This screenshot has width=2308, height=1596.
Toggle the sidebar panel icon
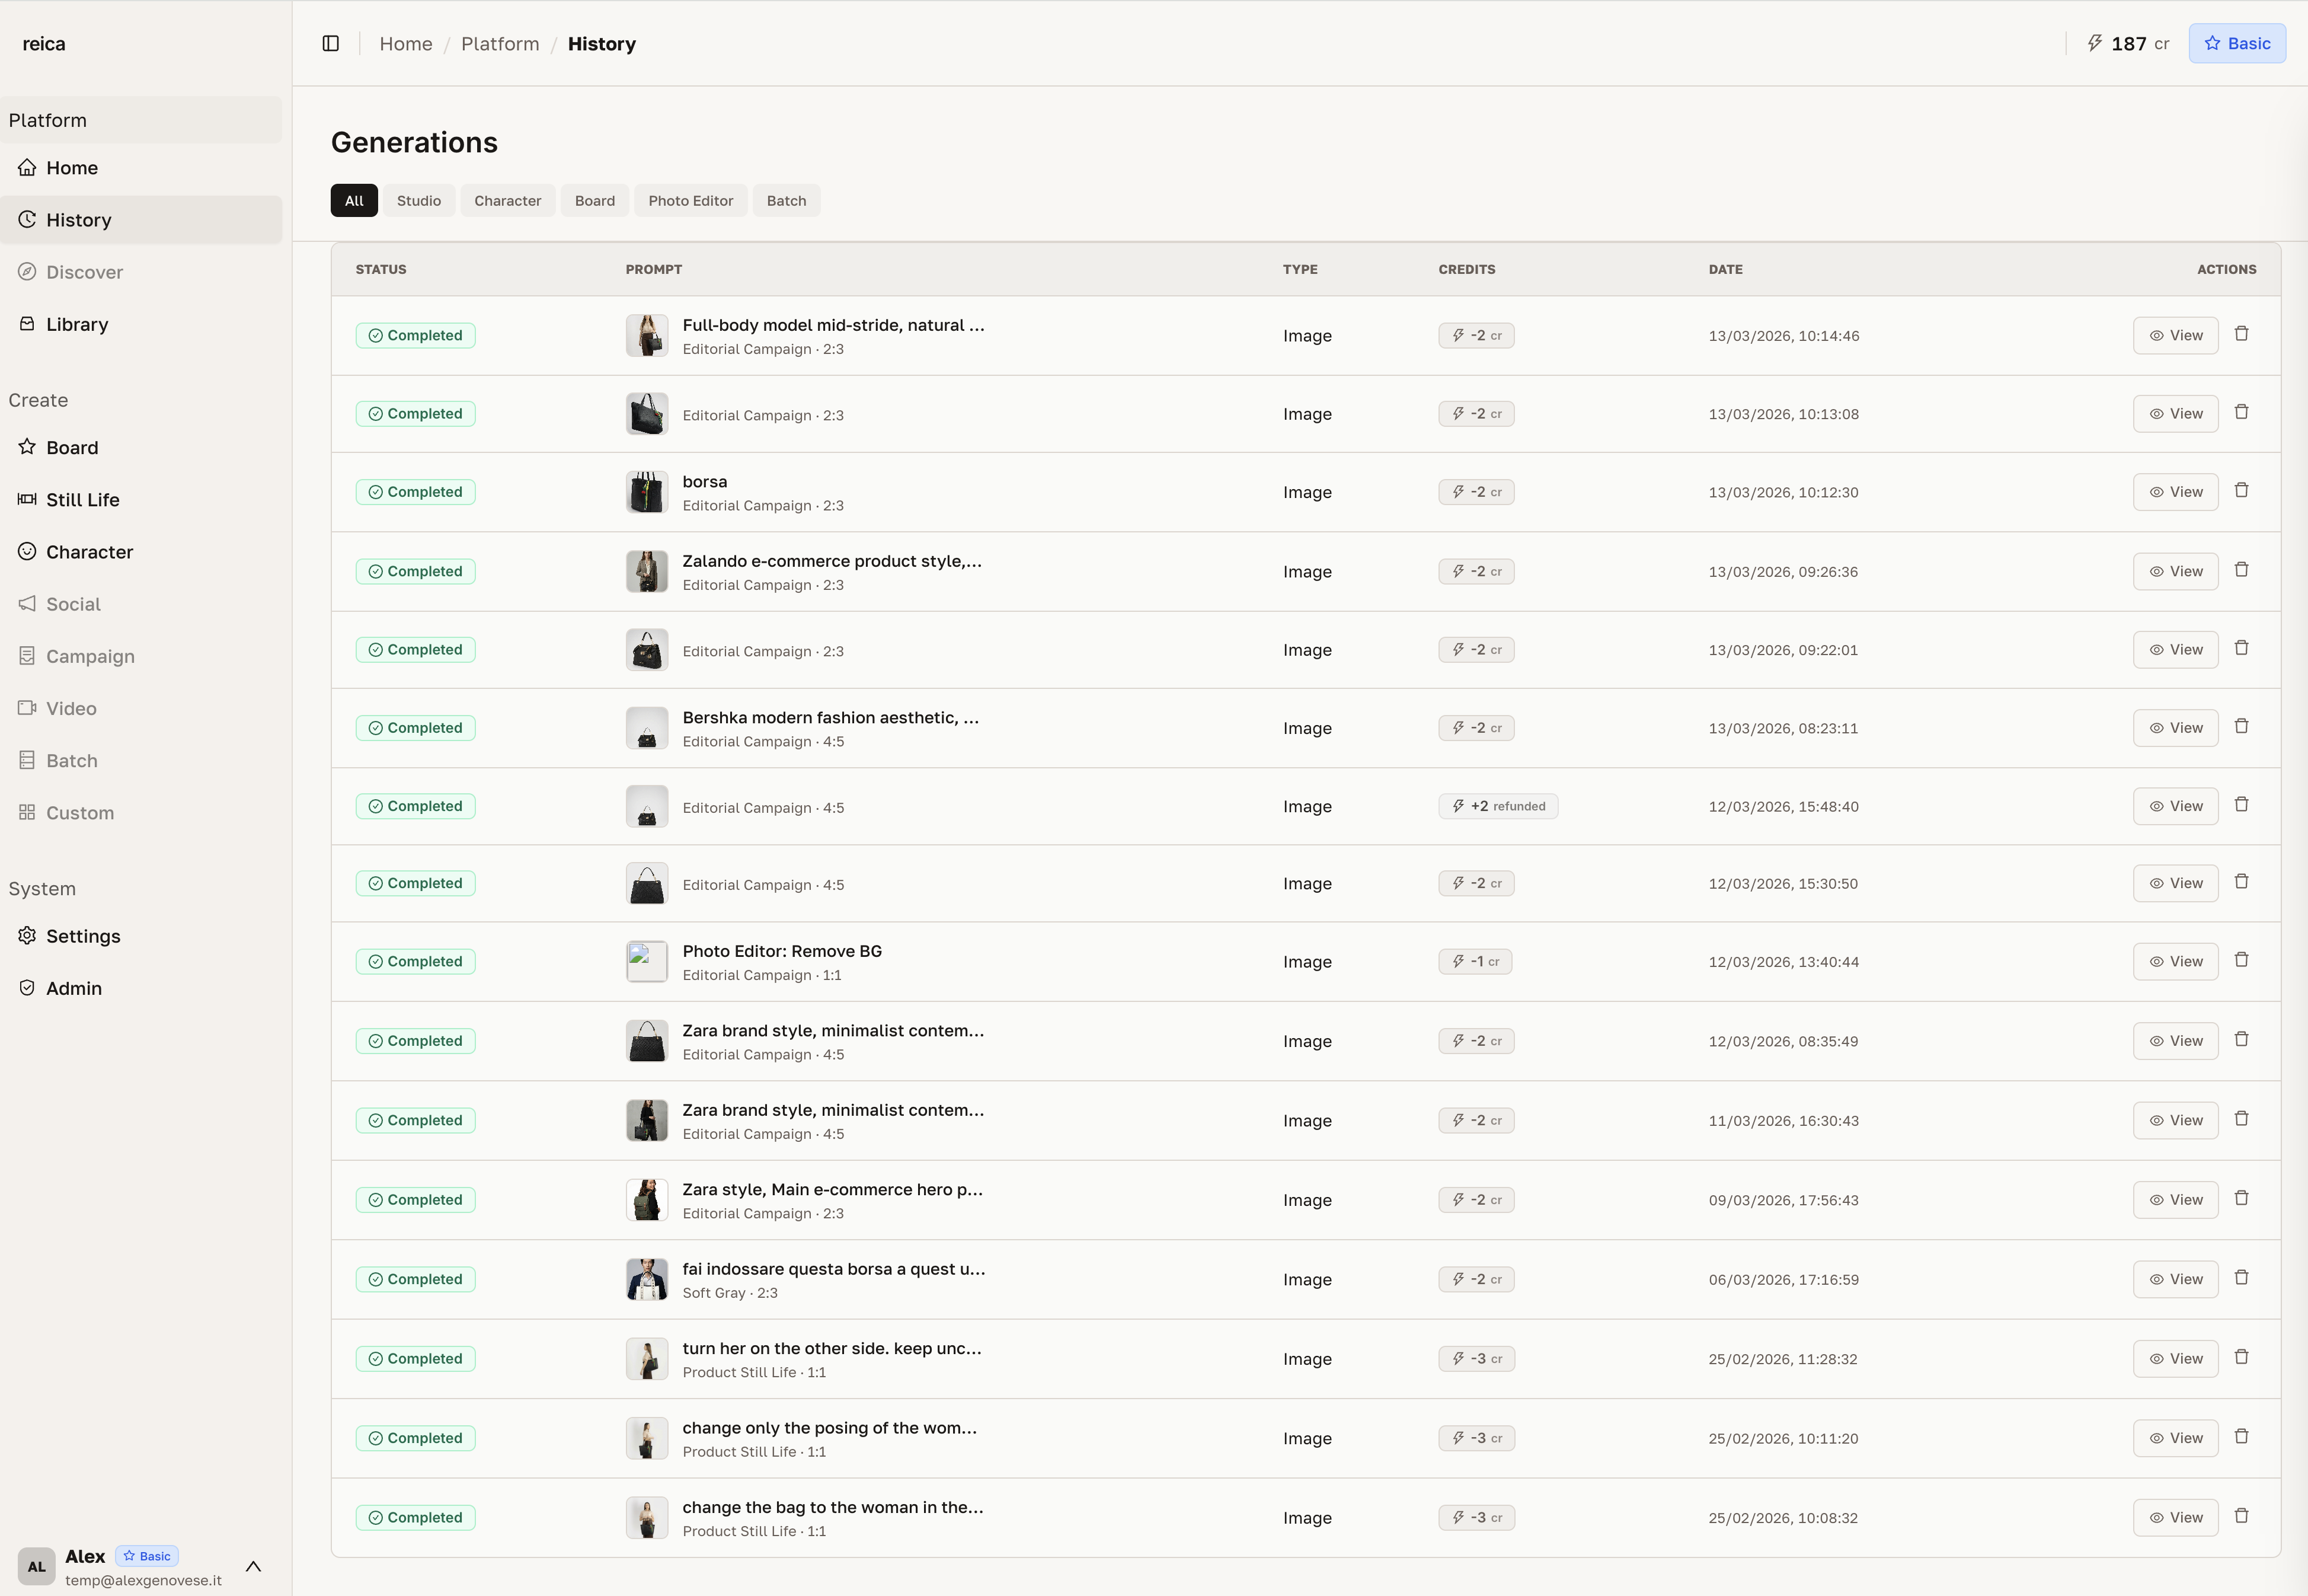[331, 43]
